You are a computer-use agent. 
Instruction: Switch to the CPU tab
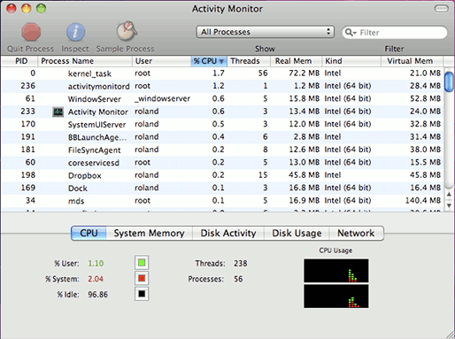(89, 233)
